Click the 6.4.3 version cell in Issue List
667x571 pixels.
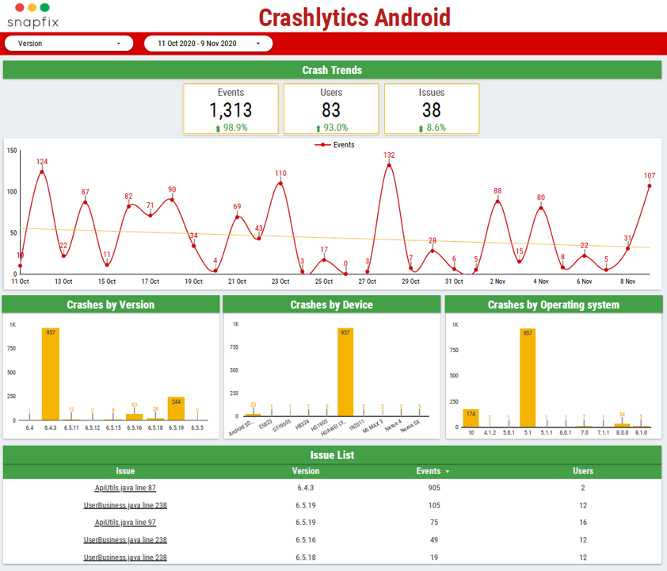(x=306, y=488)
